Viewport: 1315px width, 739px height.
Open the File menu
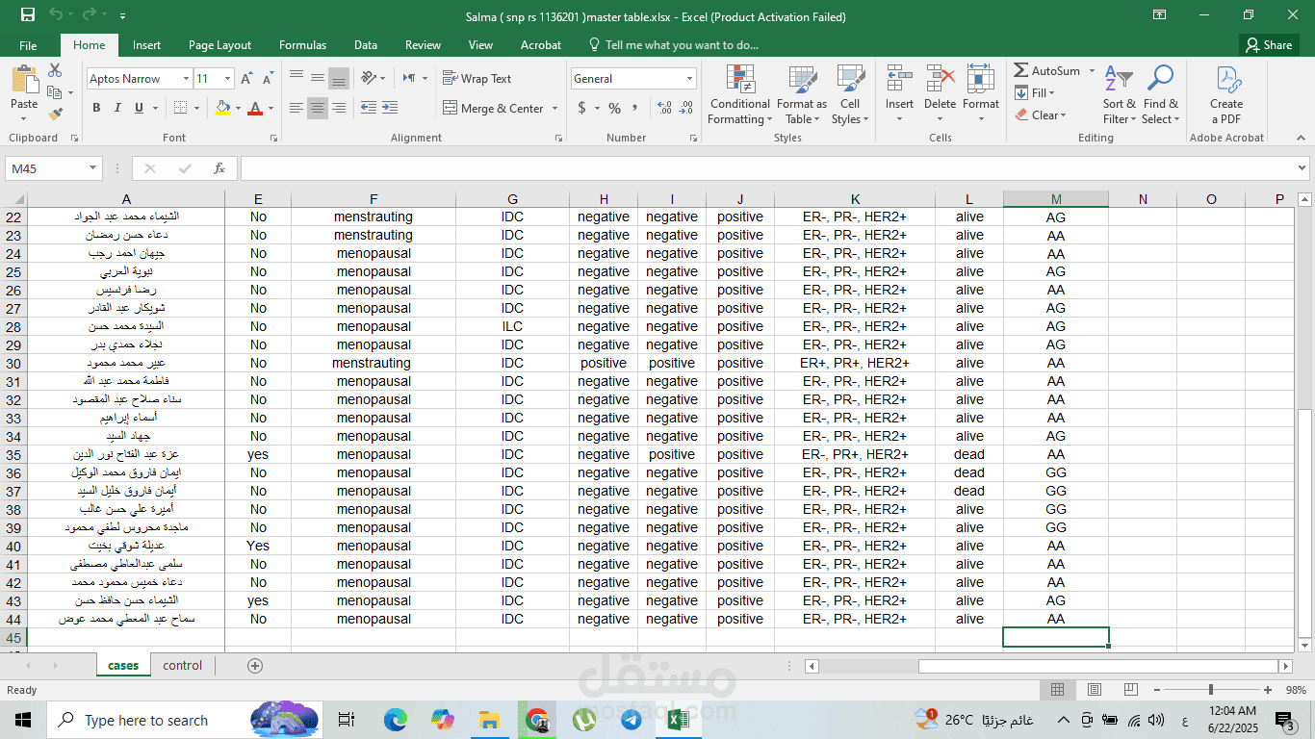(x=28, y=45)
